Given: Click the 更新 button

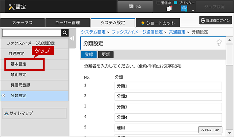Looking at the screenshot, I should coord(106,55).
